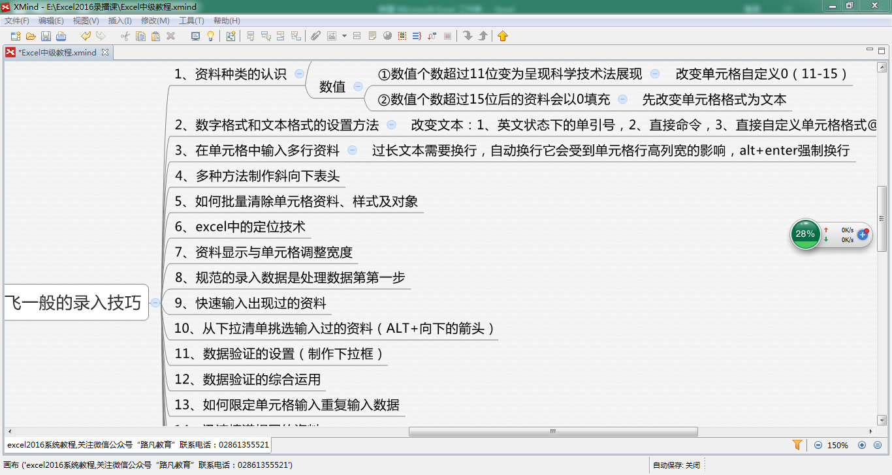
Task: Maximize the editor panel
Action: point(882,50)
